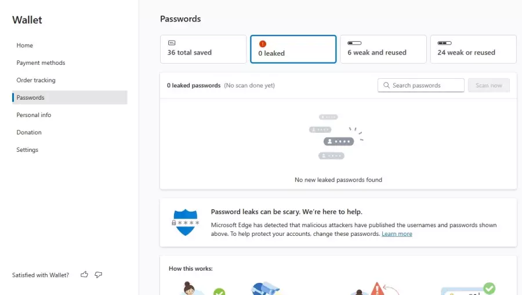Screen dimensions: 522x295
Task: Open Wallet Settings
Action: tap(27, 150)
